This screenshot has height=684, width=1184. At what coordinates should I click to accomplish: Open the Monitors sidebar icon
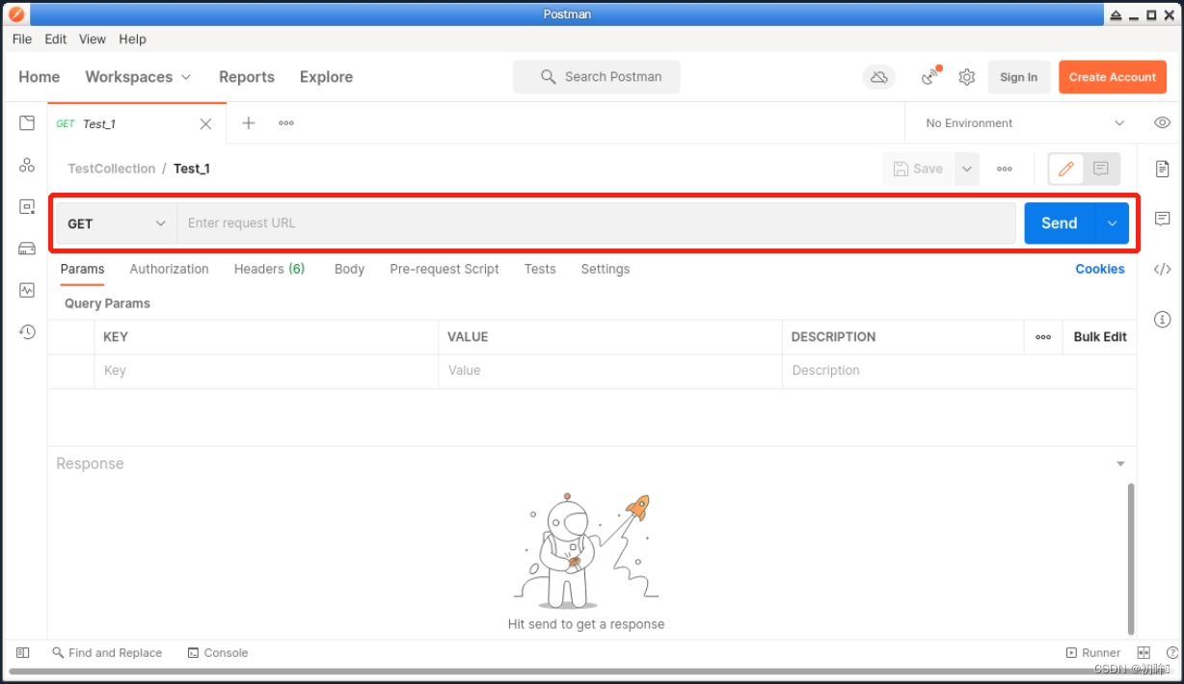pyautogui.click(x=27, y=290)
